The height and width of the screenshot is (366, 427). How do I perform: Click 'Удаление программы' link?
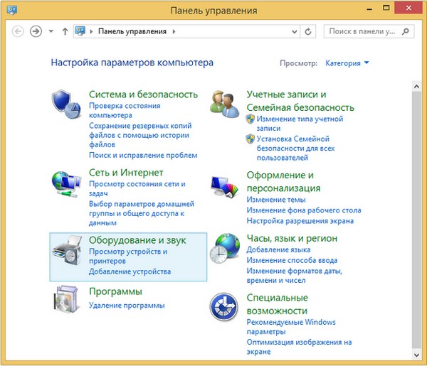click(x=127, y=306)
